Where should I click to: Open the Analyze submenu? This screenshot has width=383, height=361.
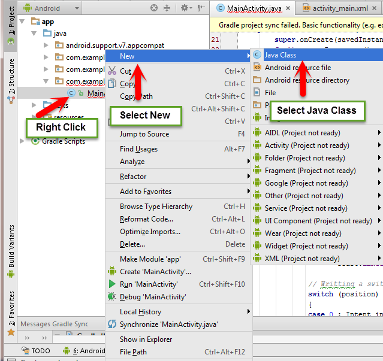178,162
